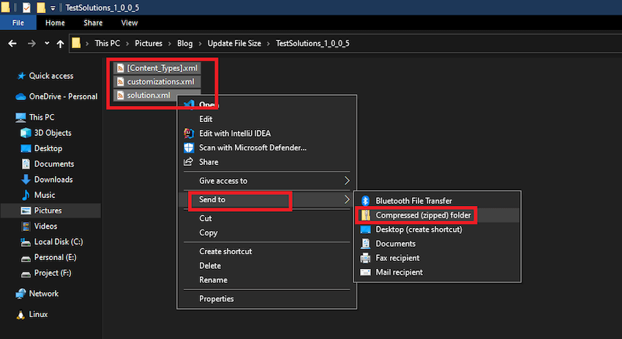Choose Delete from the context menu
The image size is (622, 339).
tap(210, 266)
